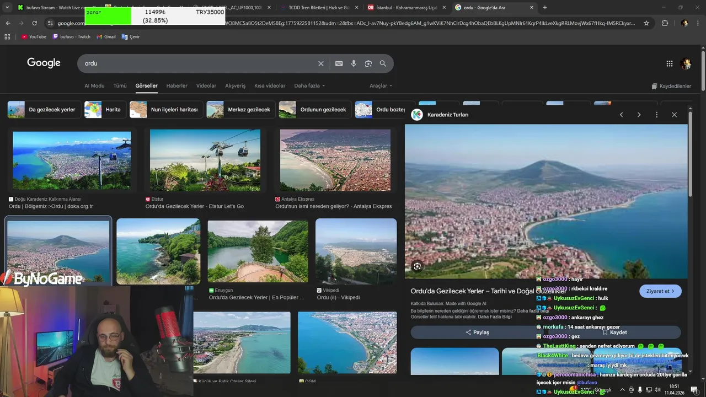Show previous image in preview panel
This screenshot has width=706, height=397.
[622, 115]
